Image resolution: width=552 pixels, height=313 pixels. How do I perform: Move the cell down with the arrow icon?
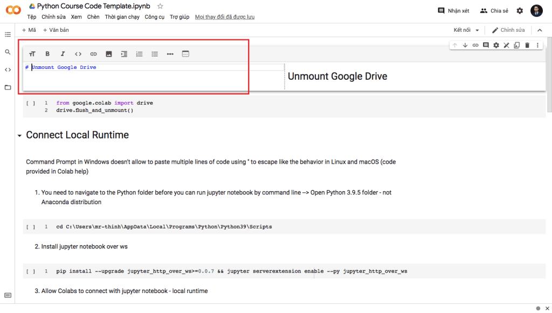[x=465, y=45]
